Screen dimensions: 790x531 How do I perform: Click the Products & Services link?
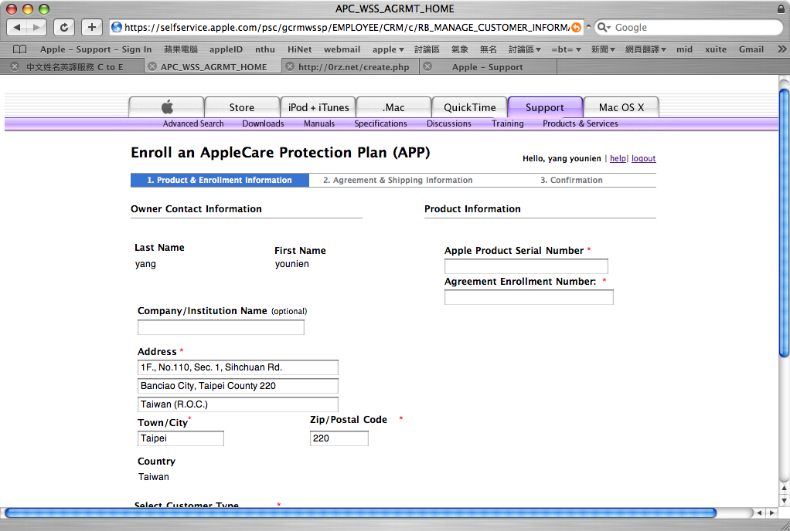580,123
